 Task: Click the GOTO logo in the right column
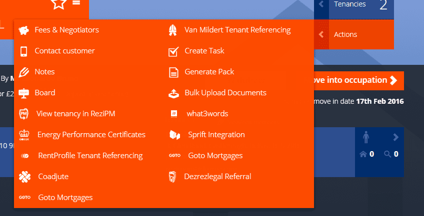[174, 156]
